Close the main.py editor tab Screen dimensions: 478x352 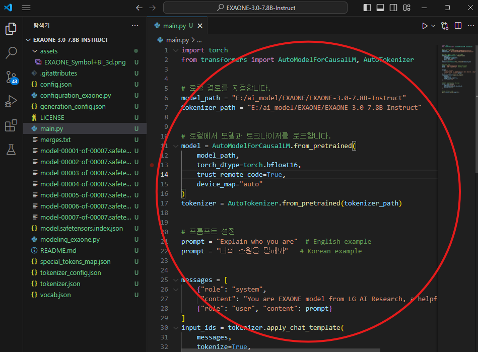click(x=200, y=26)
